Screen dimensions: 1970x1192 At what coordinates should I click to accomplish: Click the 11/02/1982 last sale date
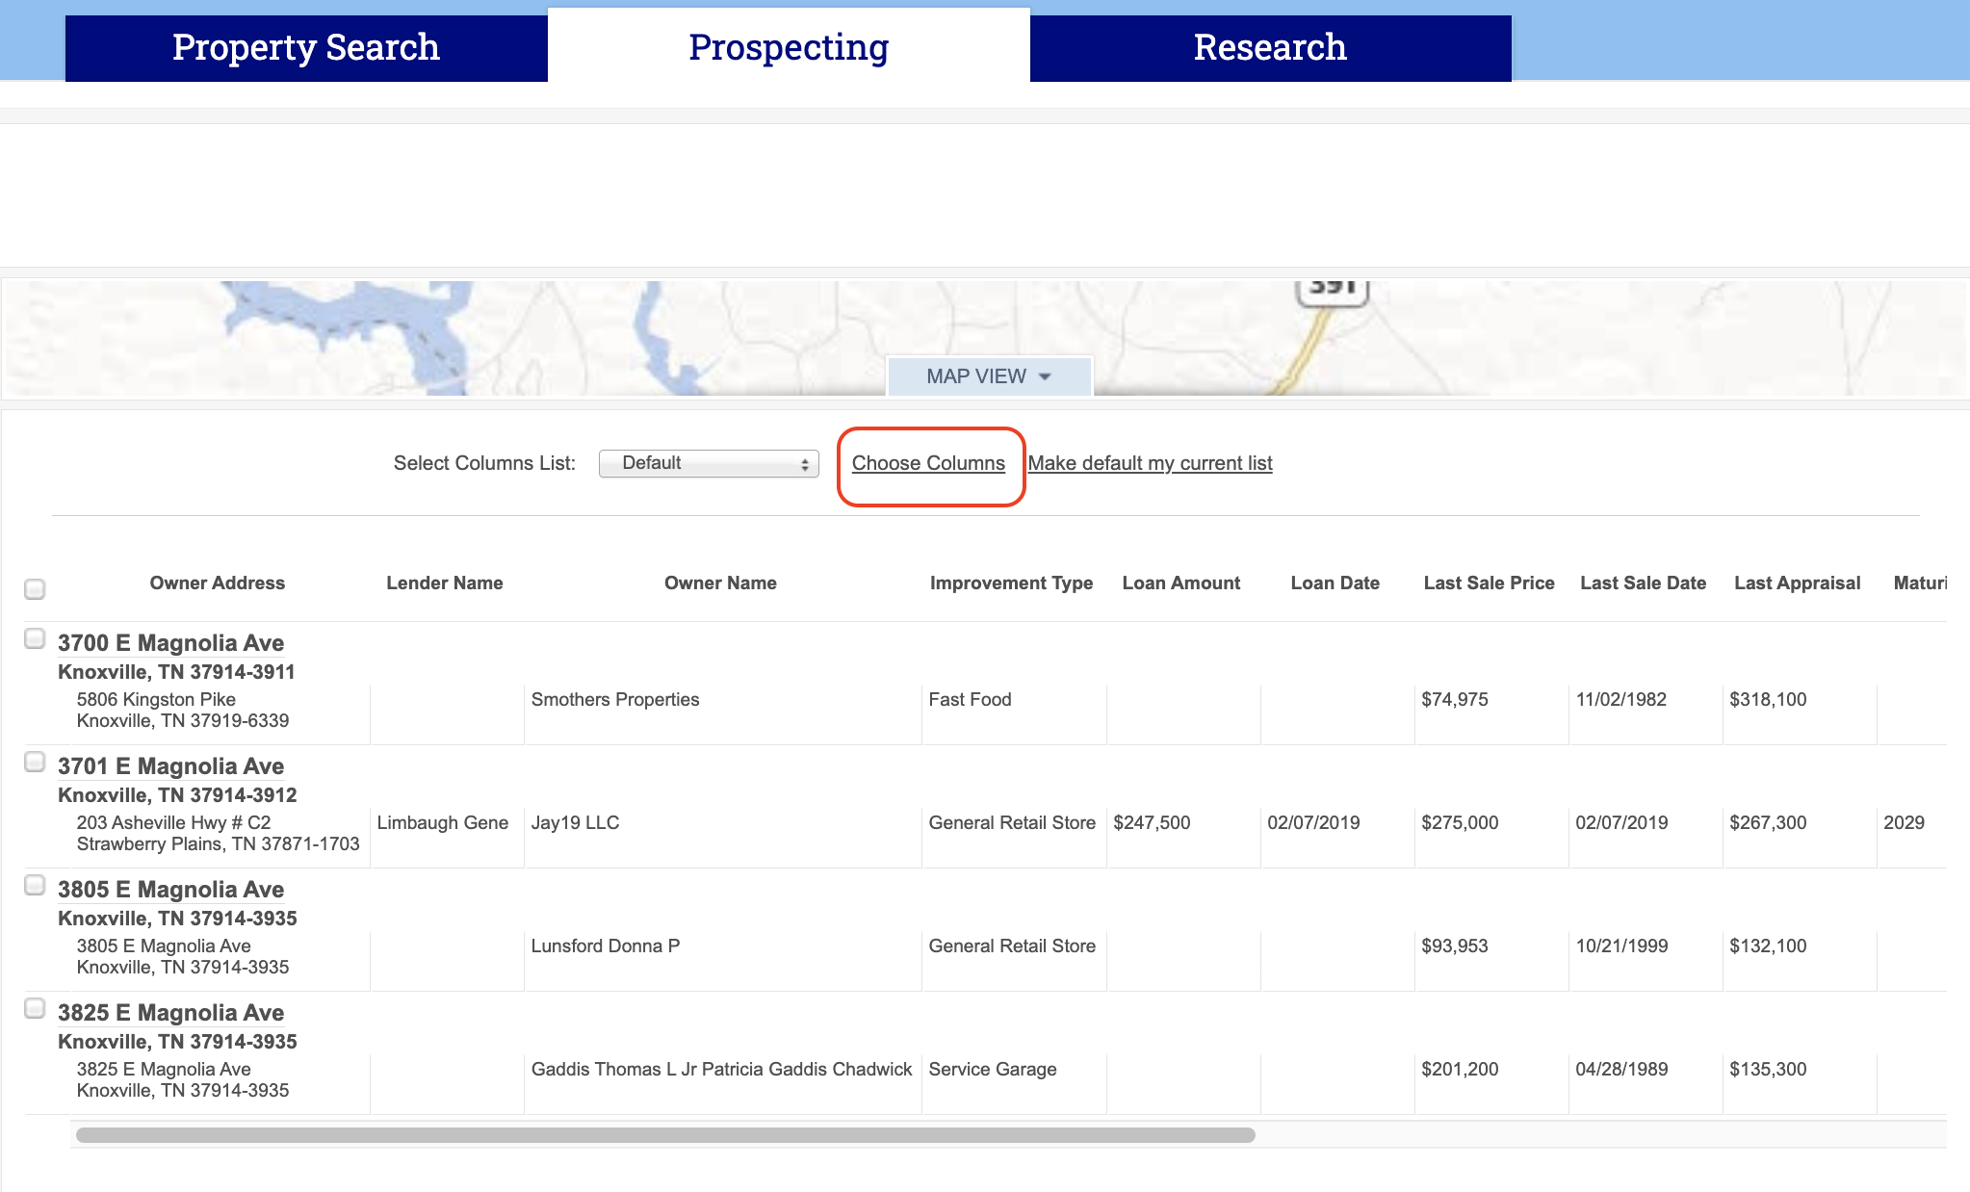pyautogui.click(x=1620, y=700)
